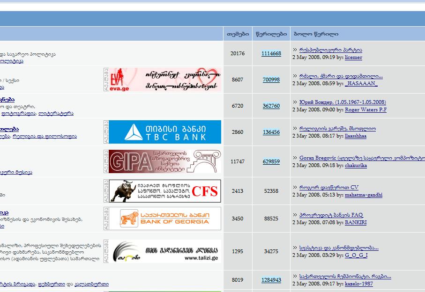Click the 'წერილები' column header
The image size is (425, 292).
(x=271, y=34)
